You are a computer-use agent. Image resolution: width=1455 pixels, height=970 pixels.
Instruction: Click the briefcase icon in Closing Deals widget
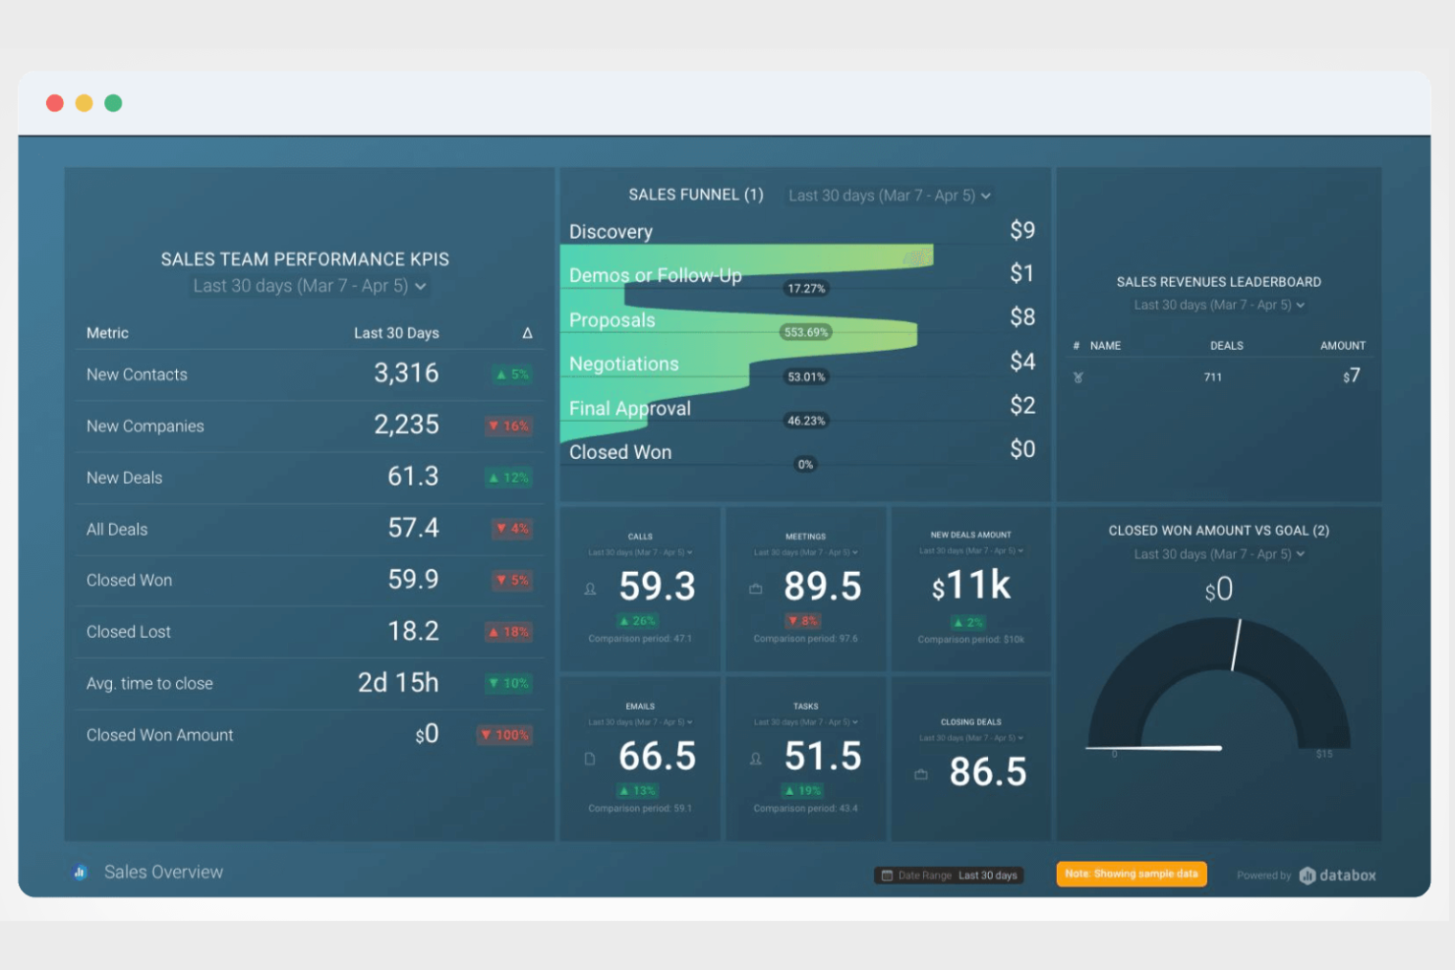coord(920,773)
